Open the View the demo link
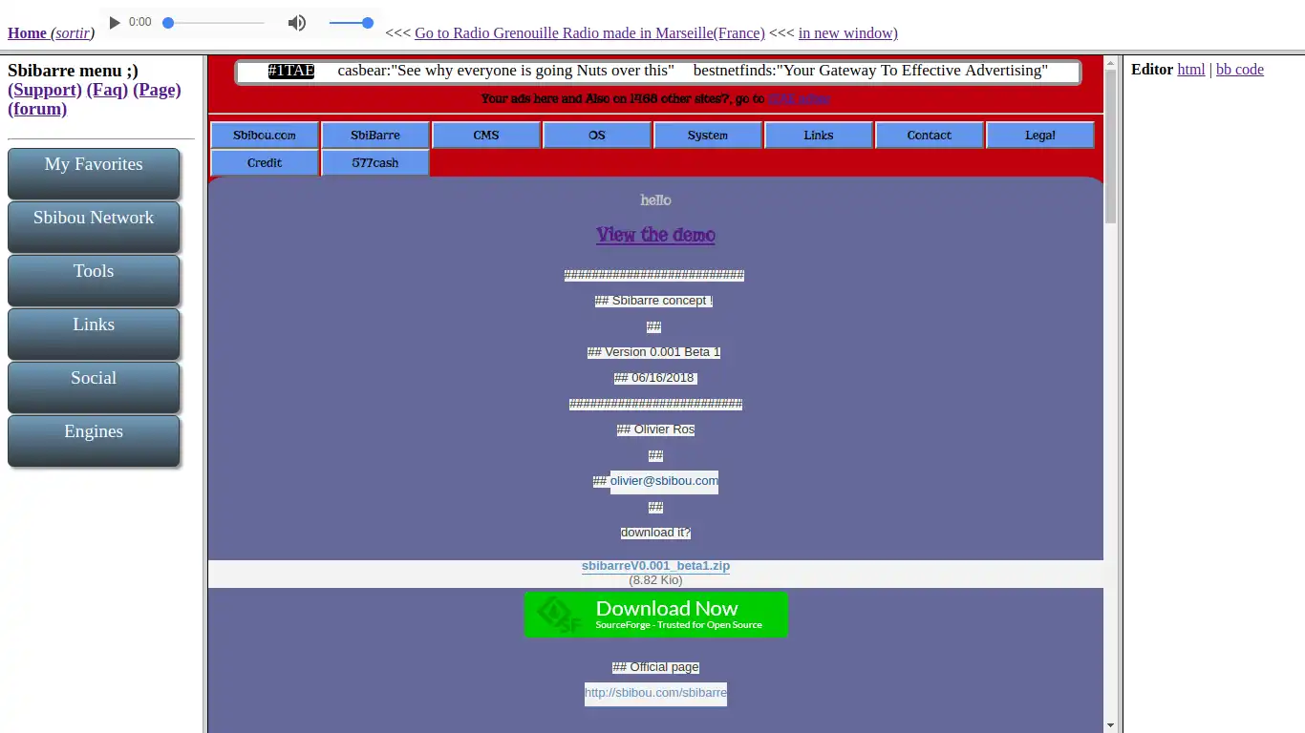 coord(655,235)
